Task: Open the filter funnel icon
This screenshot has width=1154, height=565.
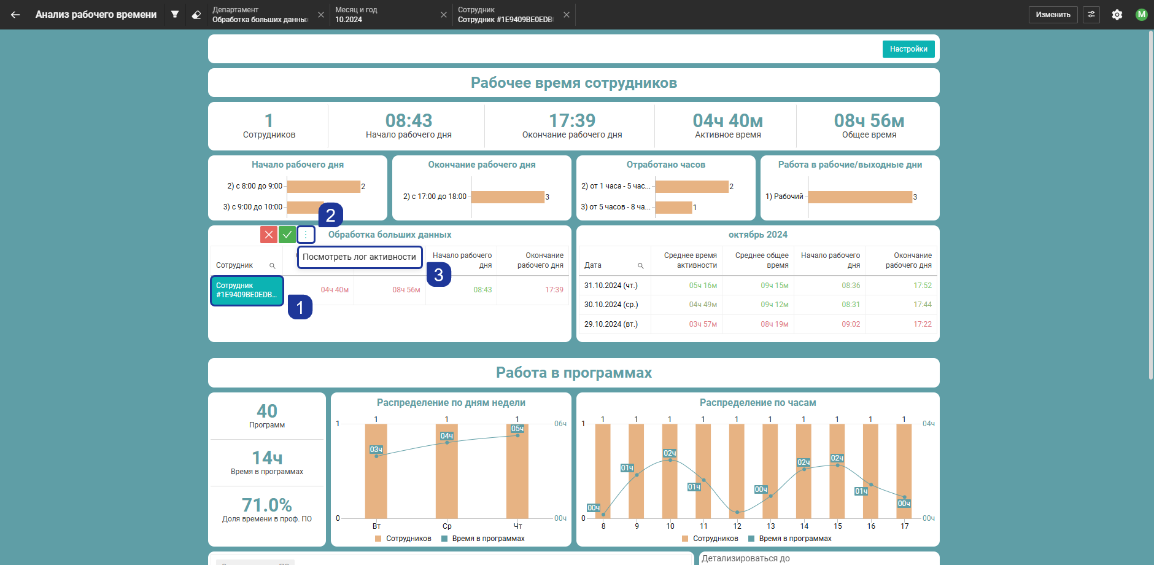Action: tap(175, 15)
